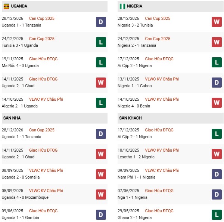Screen dimensions: 224x222
Task: Click the VLWC KV Châu Phi link for Lesotho 1-2 Nigeria
Action: [162, 150]
